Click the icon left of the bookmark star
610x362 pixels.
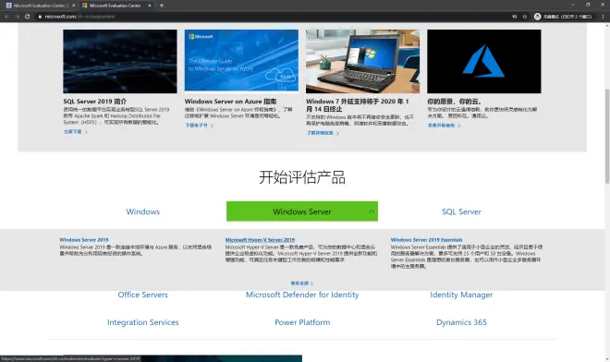click(x=515, y=17)
